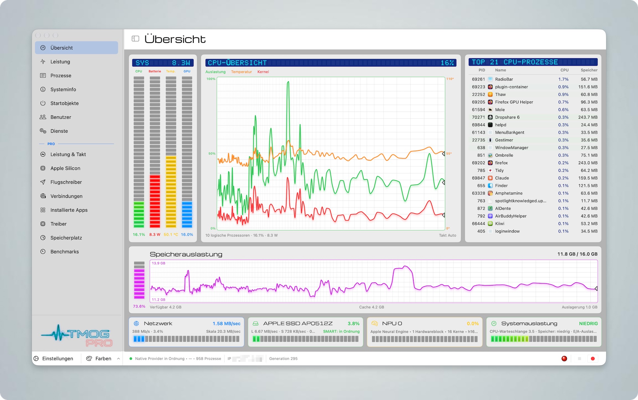Click the Speicherauslastung memory chart
The width and height of the screenshot is (638, 400).
(373, 281)
